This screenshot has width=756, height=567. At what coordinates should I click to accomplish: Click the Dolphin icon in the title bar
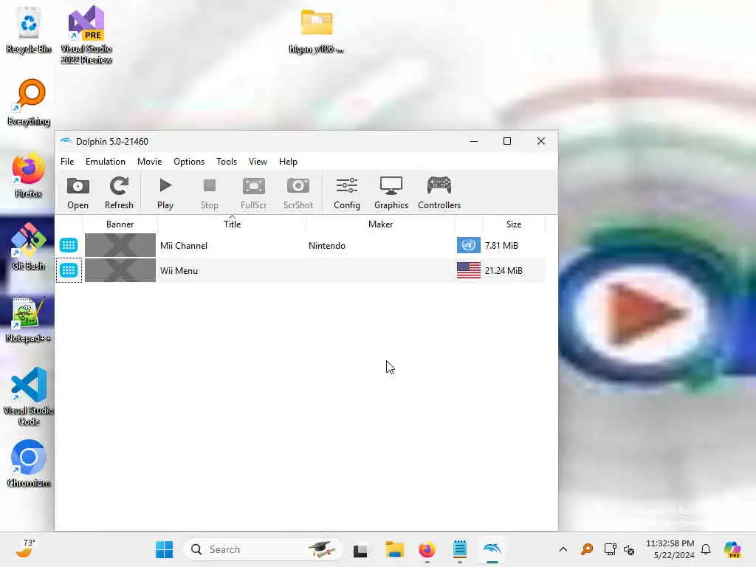click(x=66, y=141)
